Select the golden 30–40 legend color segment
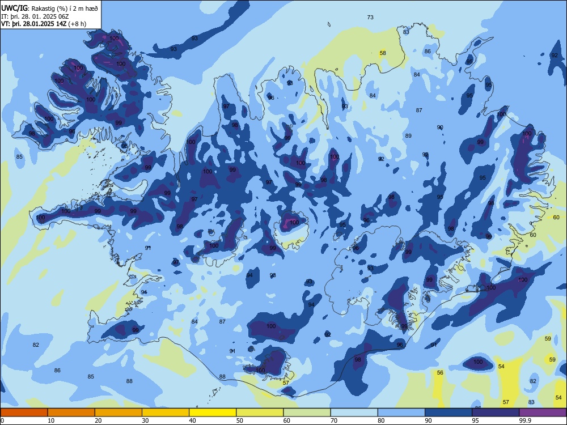This screenshot has height=425, width=567. (166, 413)
